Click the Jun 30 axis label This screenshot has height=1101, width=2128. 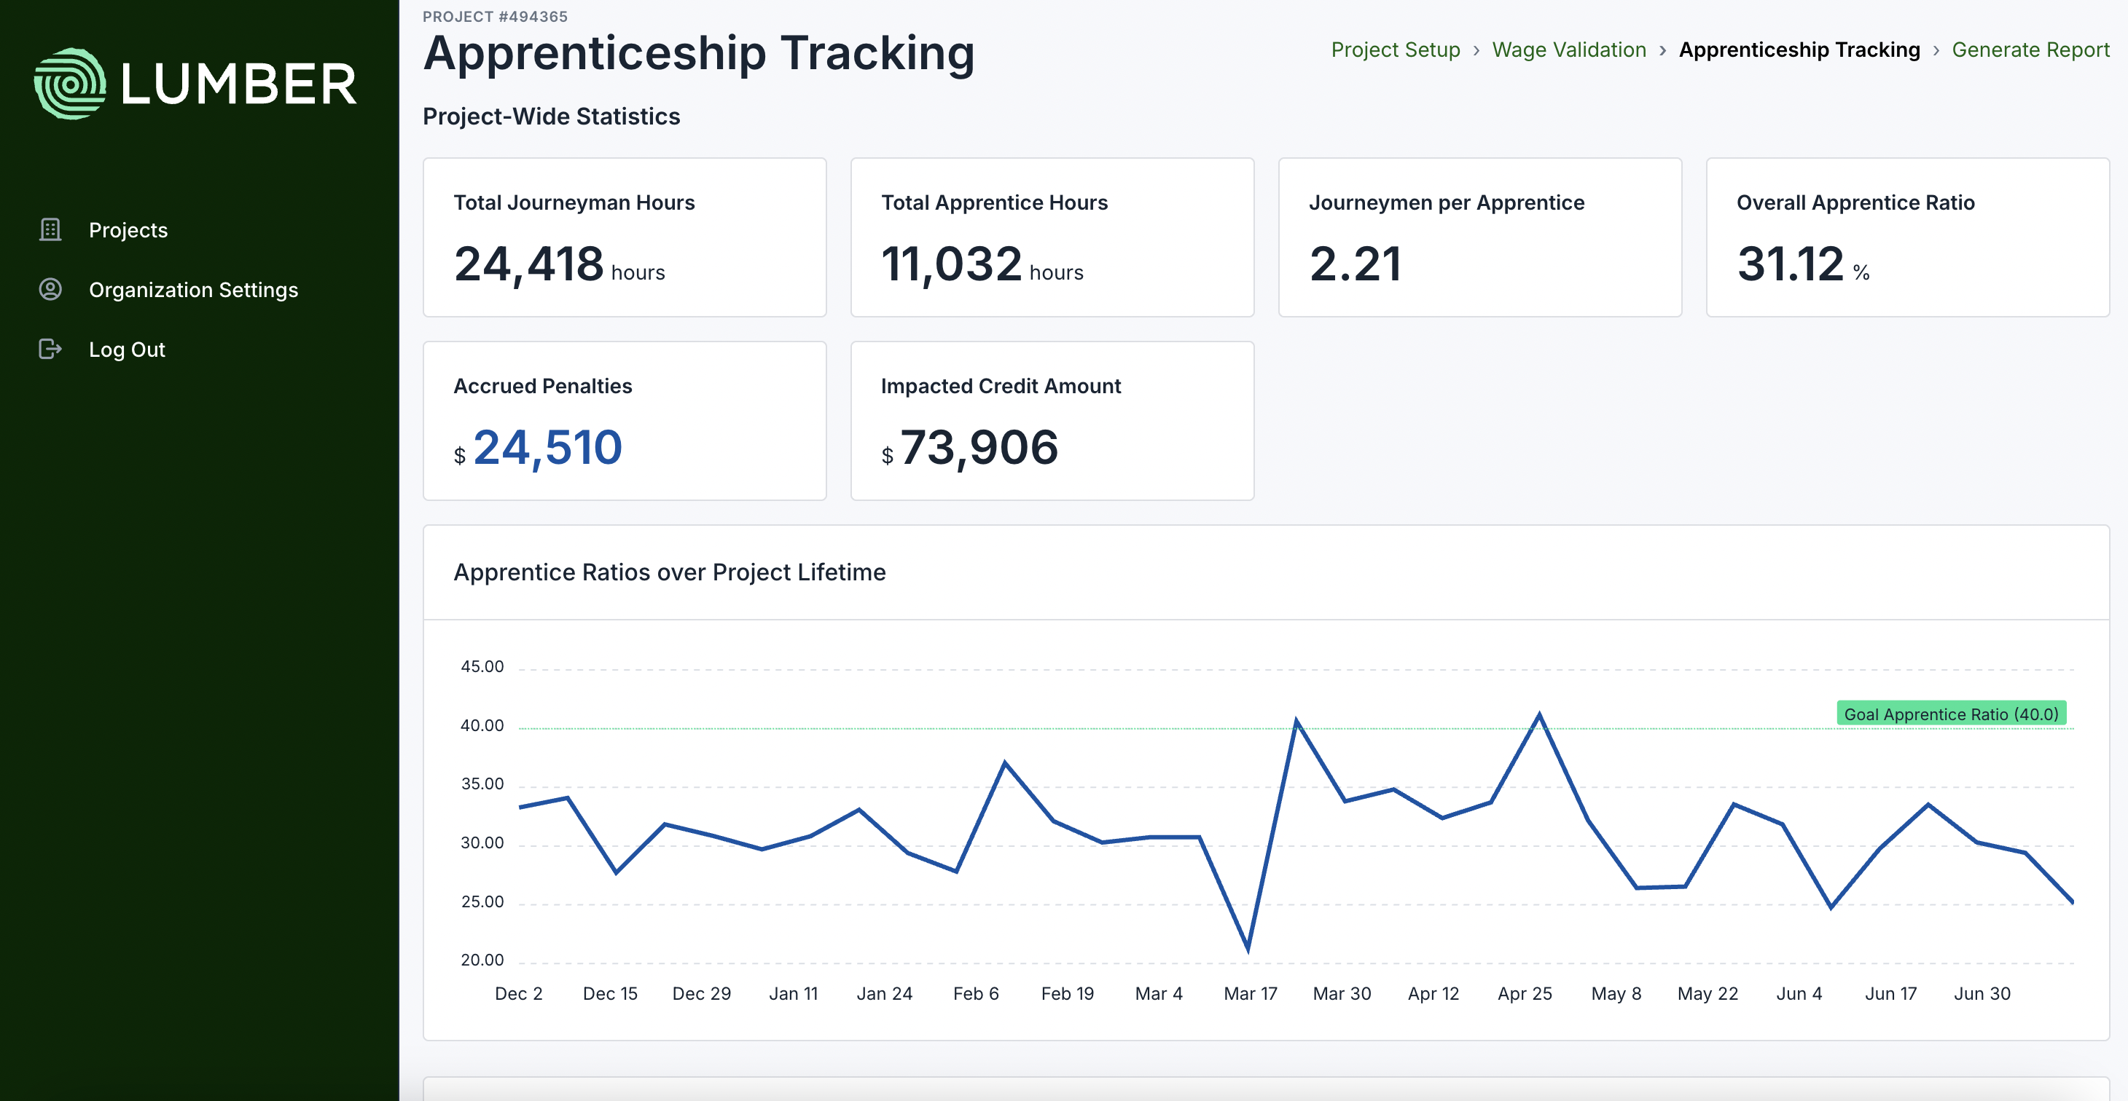pyautogui.click(x=1982, y=994)
